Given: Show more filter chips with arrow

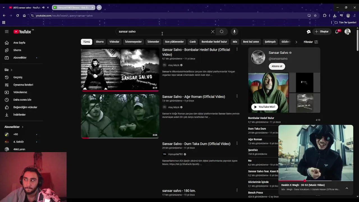Looking at the screenshot, I should (296, 42).
